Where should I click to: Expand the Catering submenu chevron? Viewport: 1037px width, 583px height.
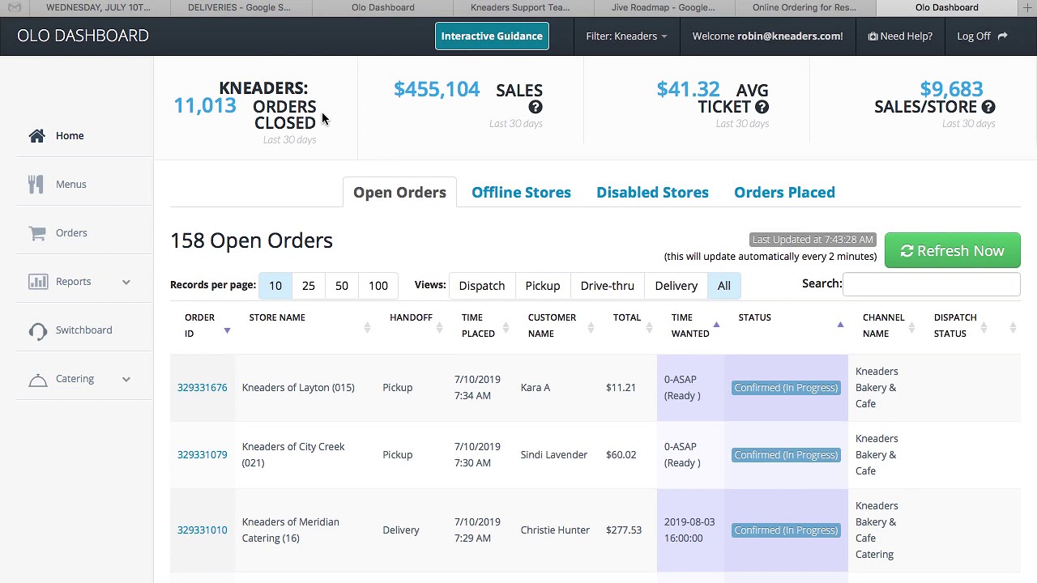[126, 379]
